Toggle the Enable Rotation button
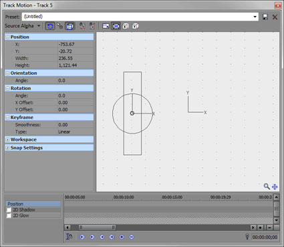284x247 pixels. tap(49, 26)
